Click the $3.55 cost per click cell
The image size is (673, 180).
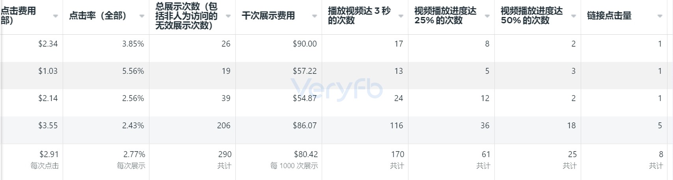pyautogui.click(x=48, y=126)
